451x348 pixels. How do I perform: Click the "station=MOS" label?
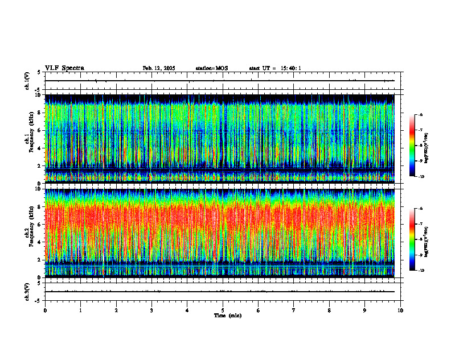(x=212, y=68)
